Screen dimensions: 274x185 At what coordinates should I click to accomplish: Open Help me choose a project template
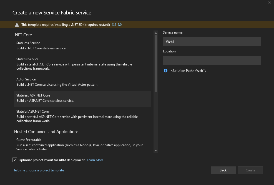pyautogui.click(x=38, y=170)
